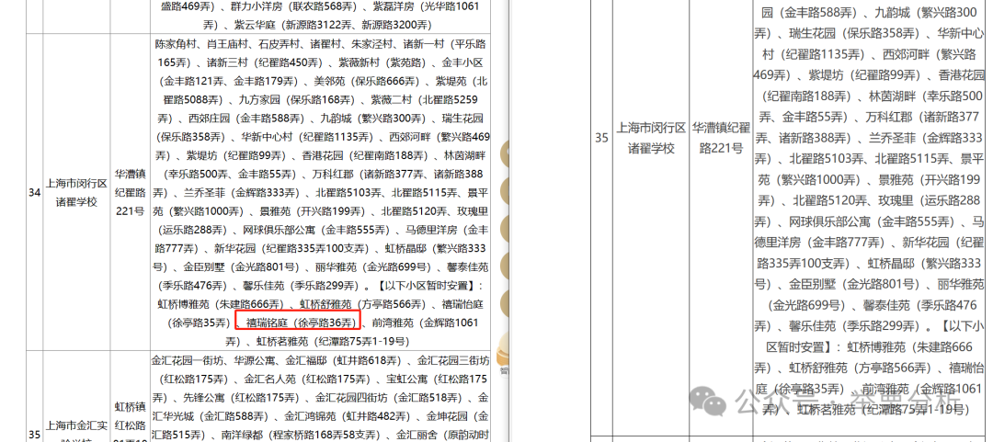Click 九韵城（繁兴路300弄）in left table
This screenshot has height=442, width=993.
click(373, 119)
